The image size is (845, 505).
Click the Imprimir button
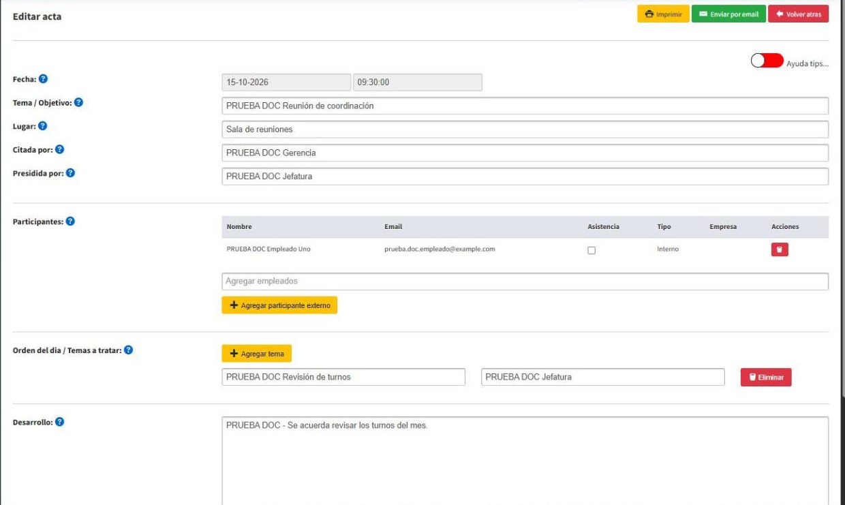[x=664, y=14]
